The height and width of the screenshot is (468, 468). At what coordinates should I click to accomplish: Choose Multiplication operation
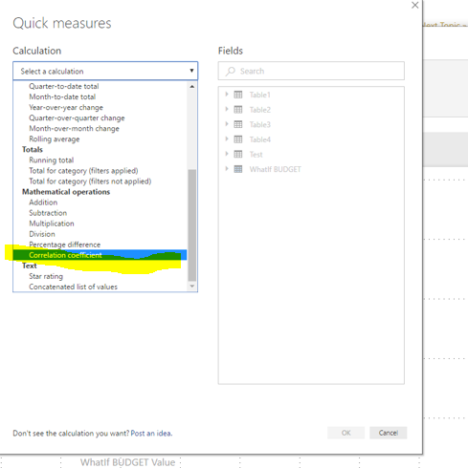pyautogui.click(x=52, y=223)
